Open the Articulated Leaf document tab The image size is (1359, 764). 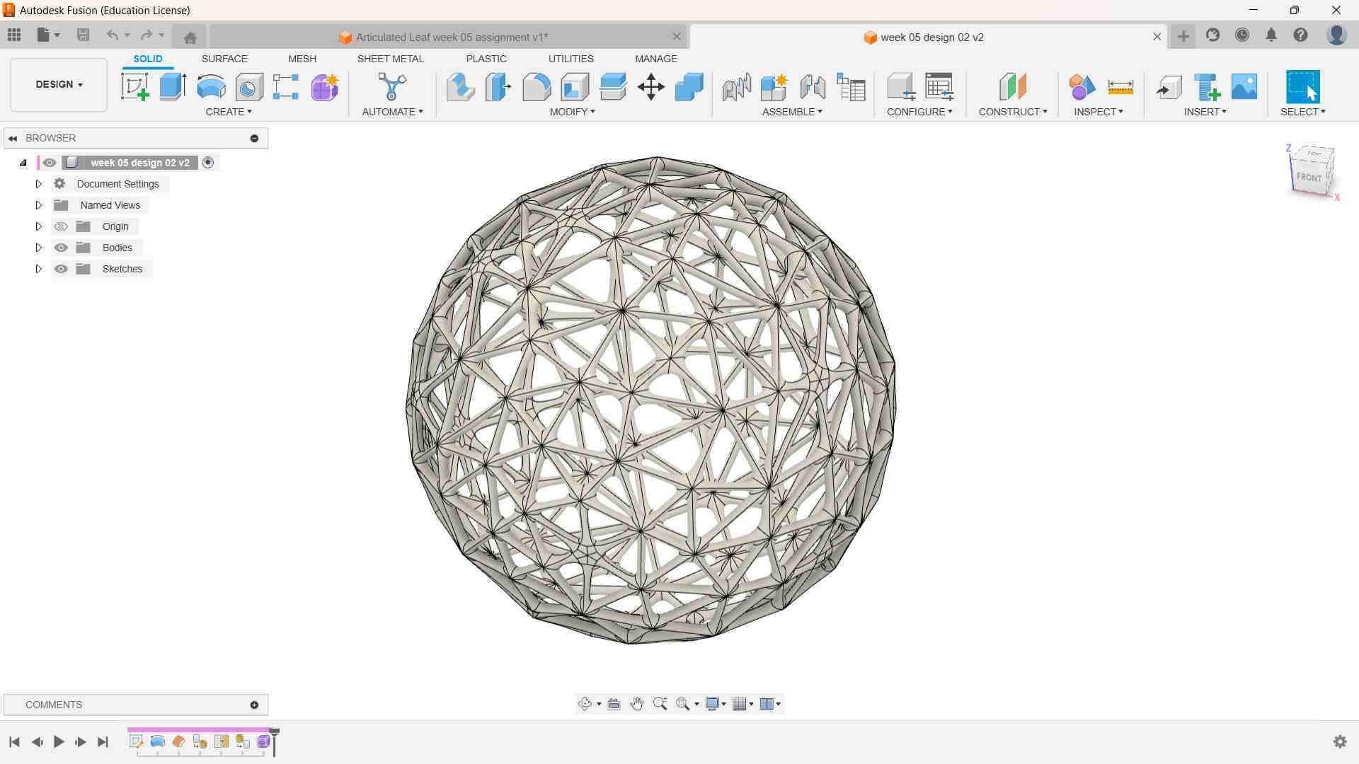pos(451,37)
